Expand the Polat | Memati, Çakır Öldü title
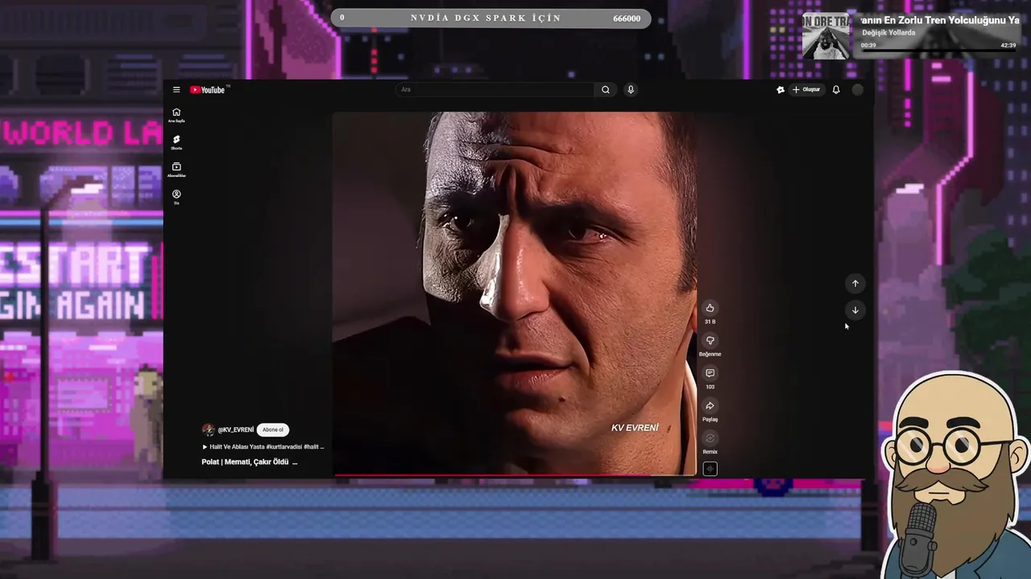The width and height of the screenshot is (1031, 579). pyautogui.click(x=250, y=462)
